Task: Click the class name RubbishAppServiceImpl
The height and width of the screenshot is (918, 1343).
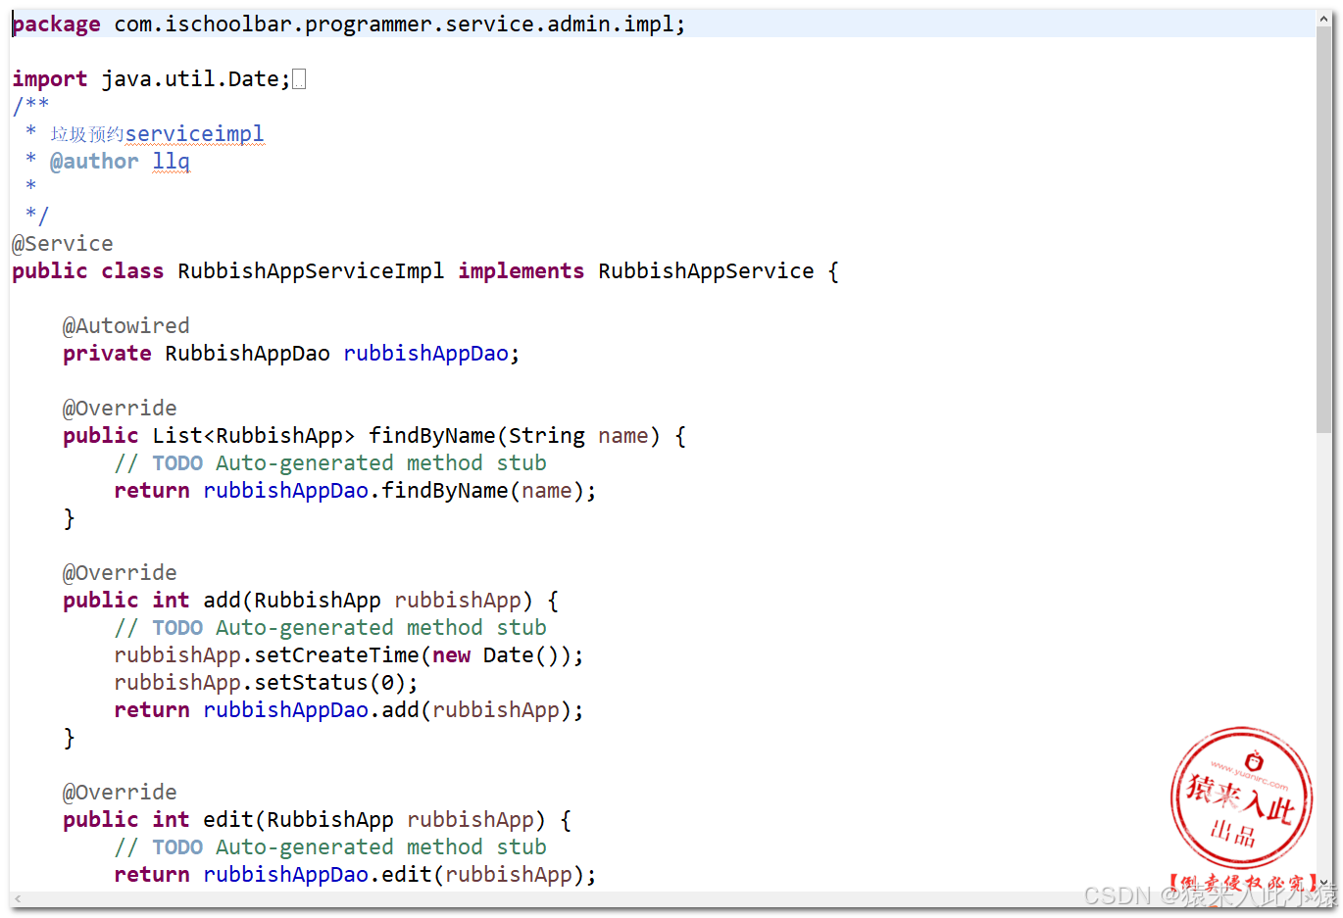Action: 311,271
